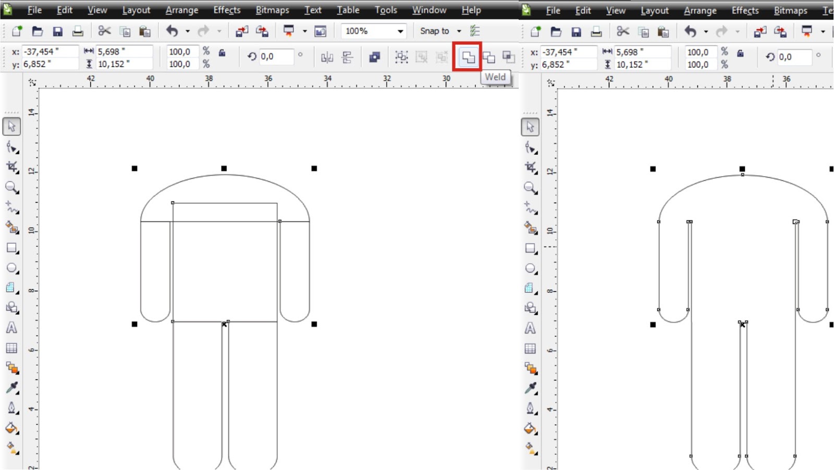This screenshot has width=834, height=470.
Task: Open the Arrange menu
Action: click(181, 9)
